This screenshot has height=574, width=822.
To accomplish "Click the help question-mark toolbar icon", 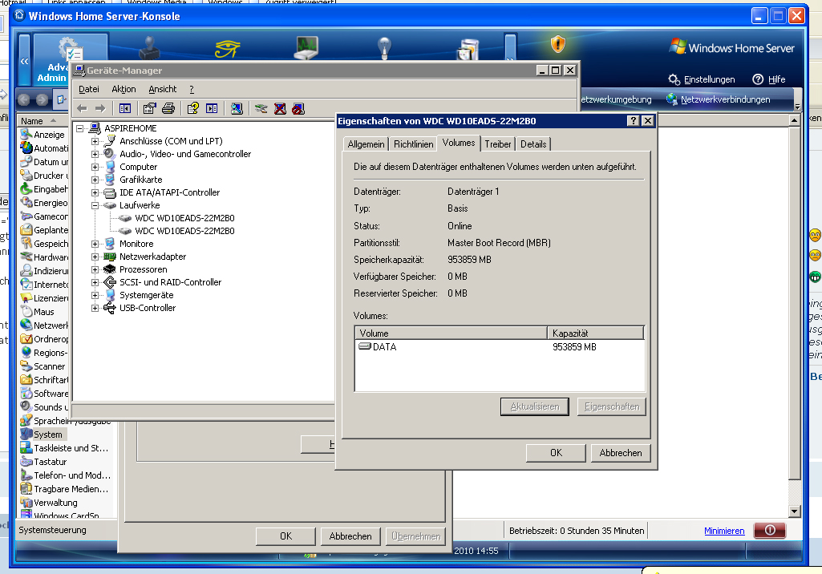I will point(193,108).
